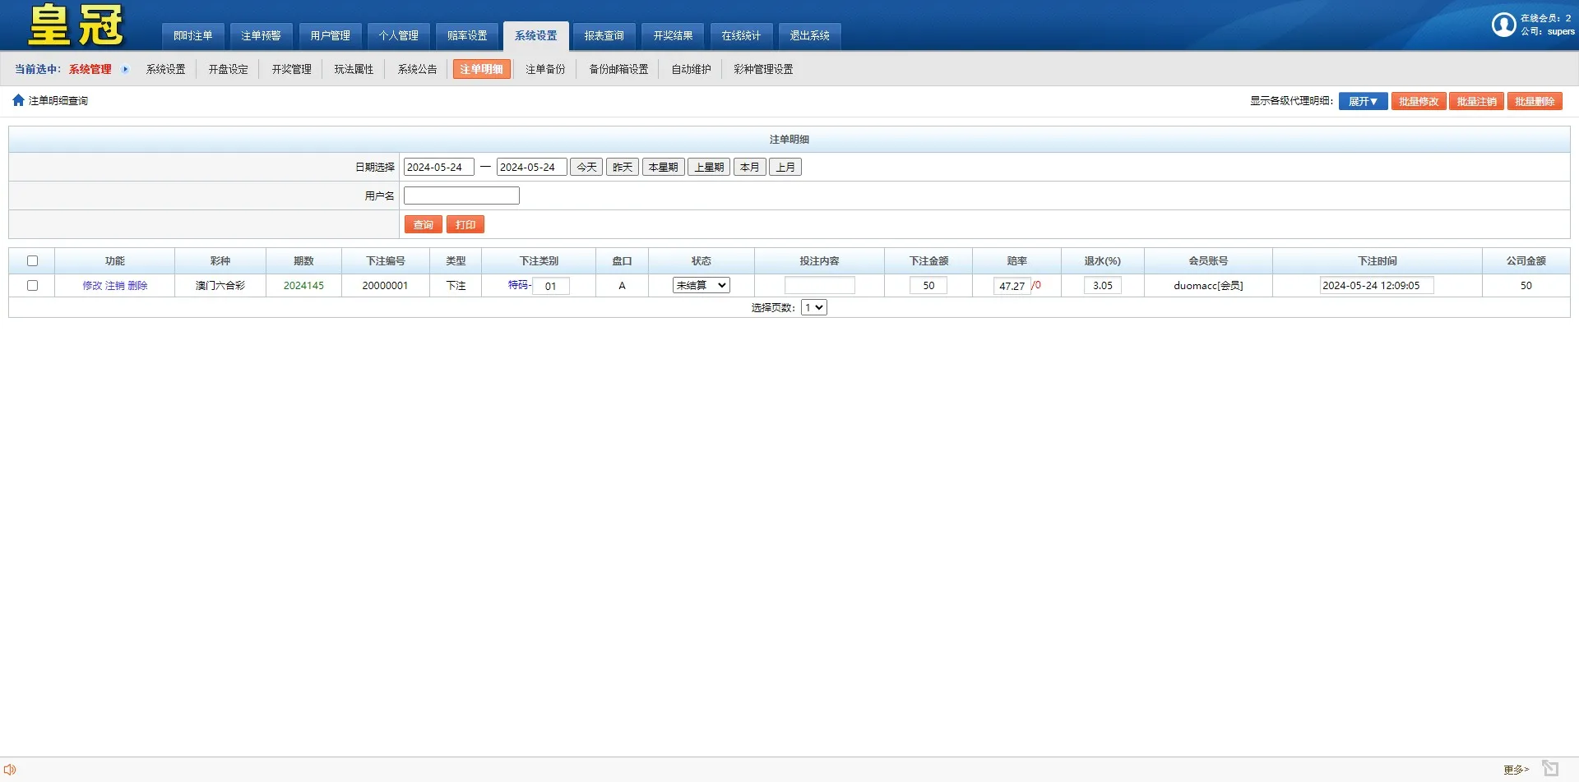Expand the 展开 agent details dropdown
Screen dimensions: 1579x782
pos(1363,101)
